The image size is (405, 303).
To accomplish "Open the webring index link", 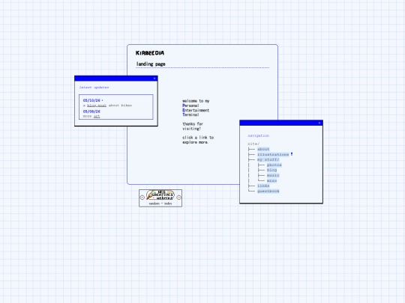I will [x=168, y=203].
